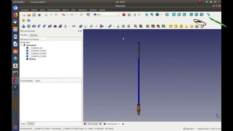Open the Ferramentas menu

point(54,10)
